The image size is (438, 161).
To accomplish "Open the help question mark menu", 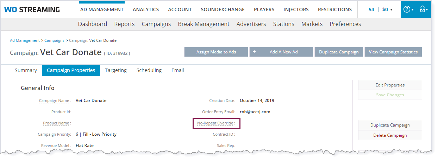I will [408, 9].
